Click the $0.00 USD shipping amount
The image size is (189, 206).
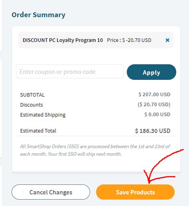157,115
